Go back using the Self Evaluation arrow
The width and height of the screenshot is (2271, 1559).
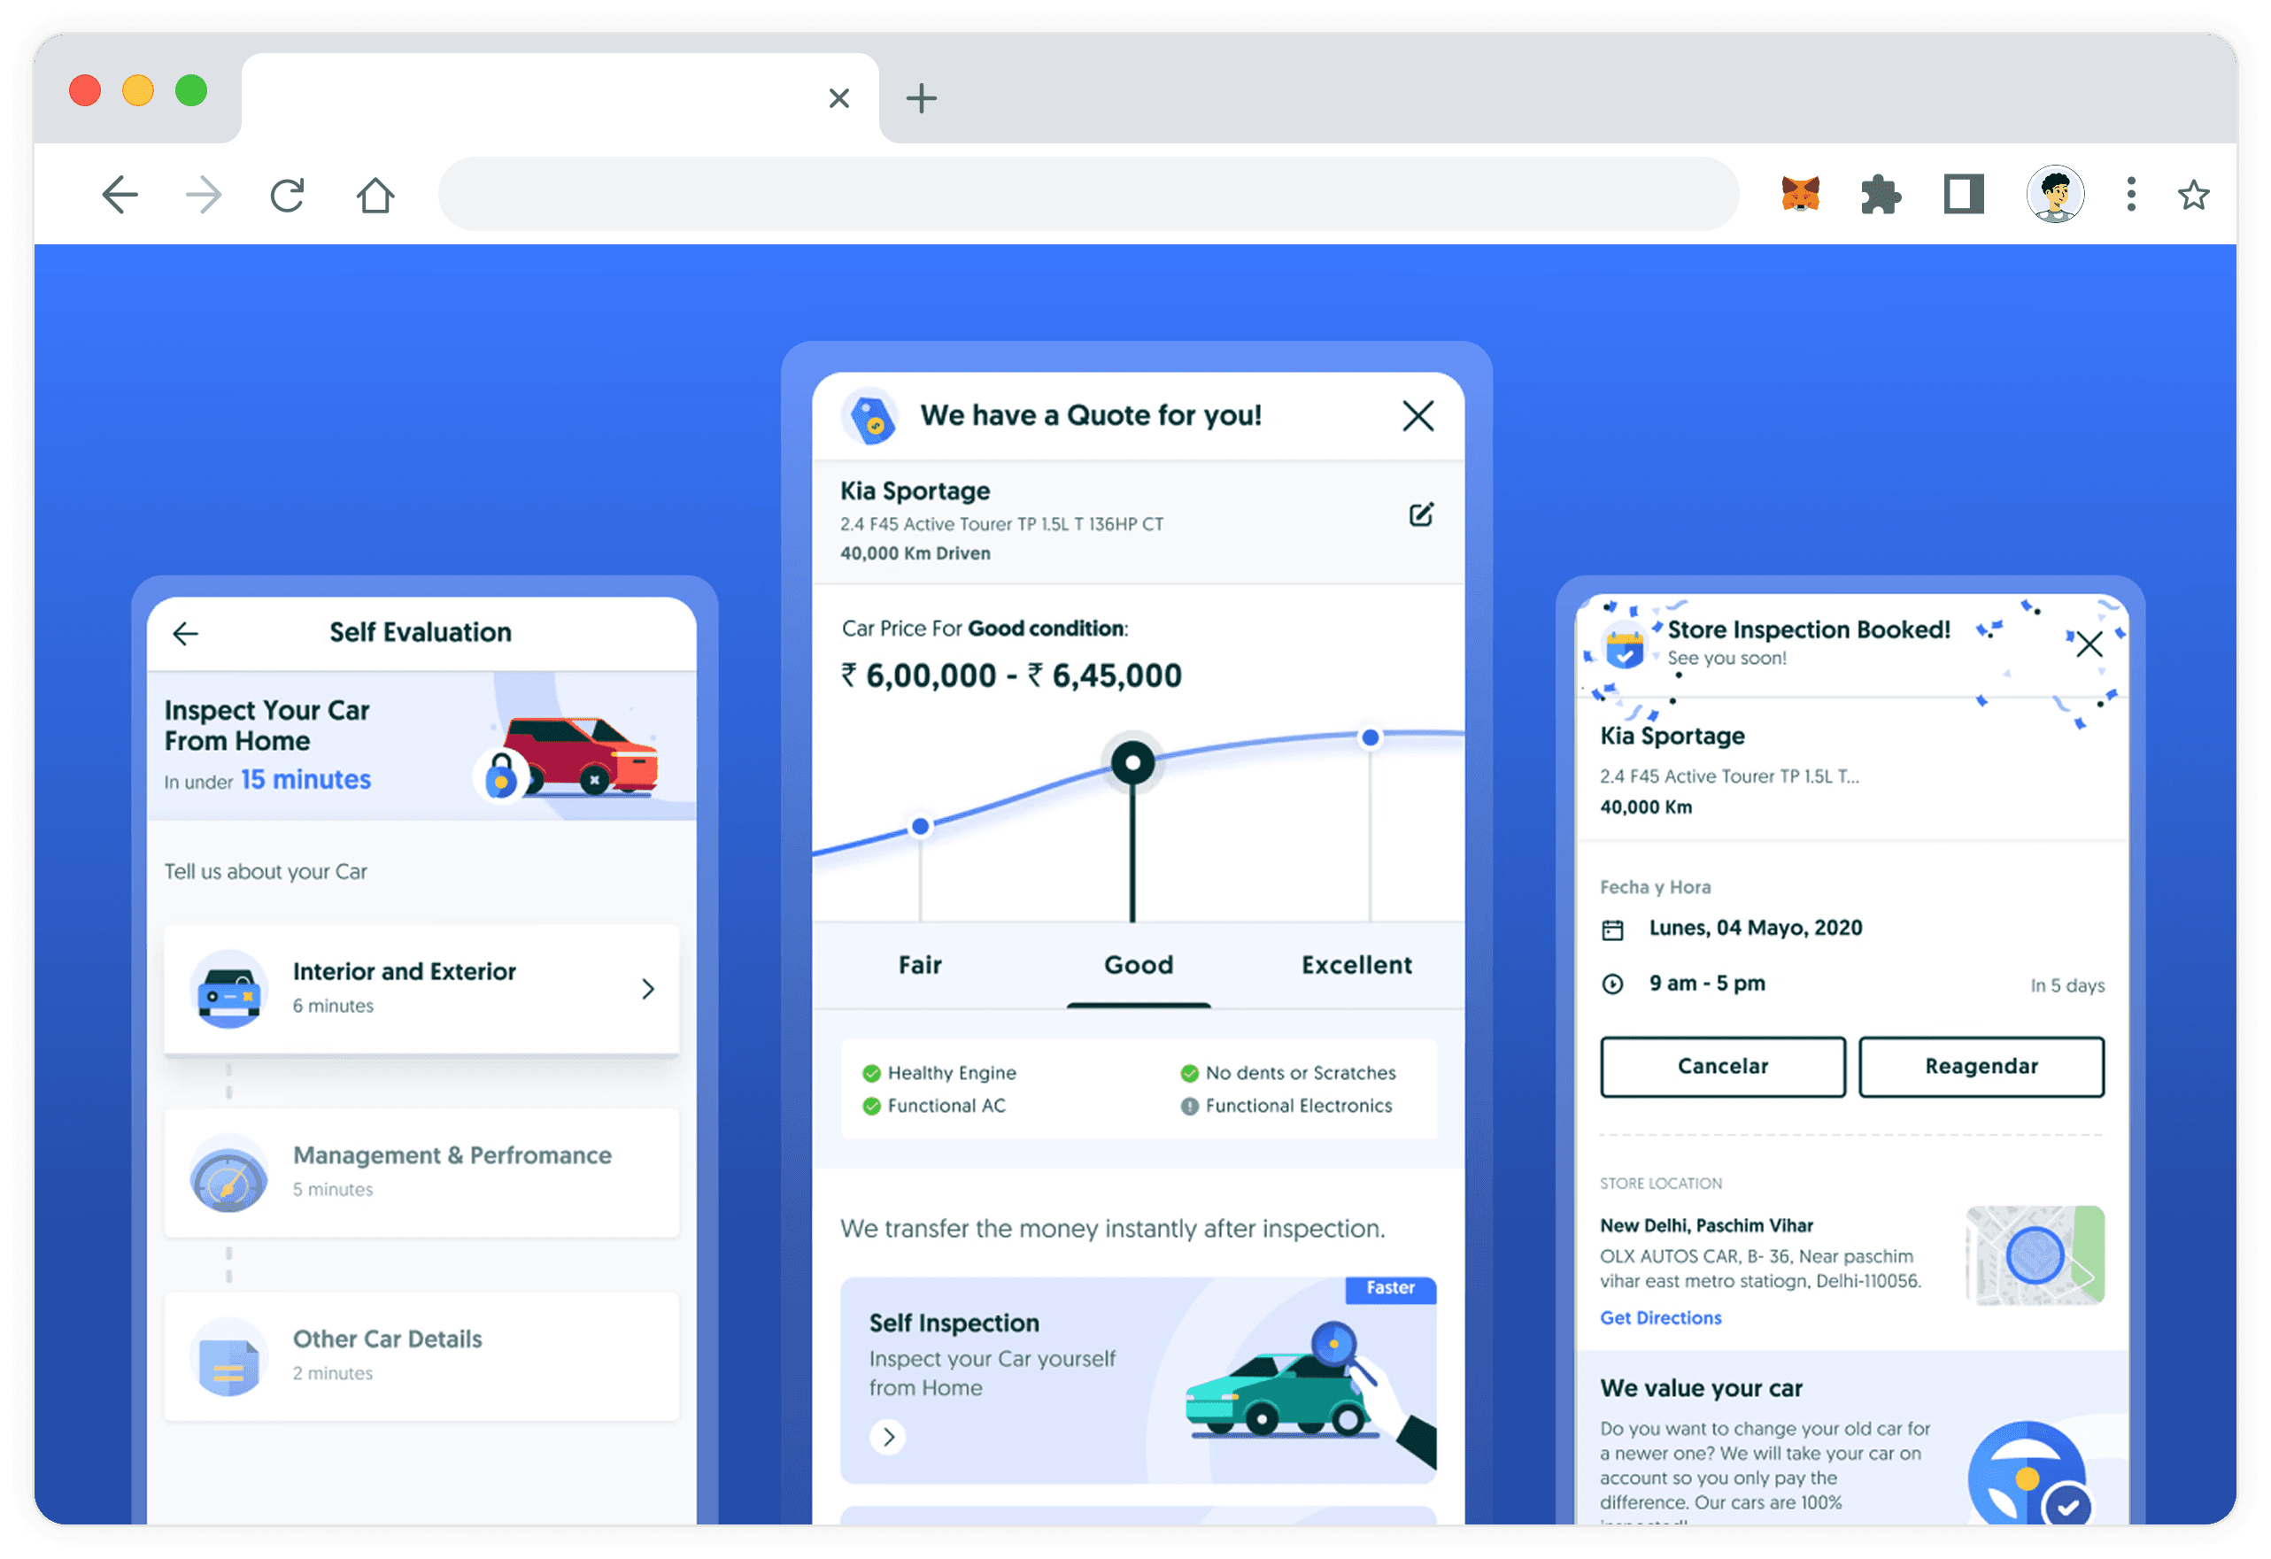point(186,634)
